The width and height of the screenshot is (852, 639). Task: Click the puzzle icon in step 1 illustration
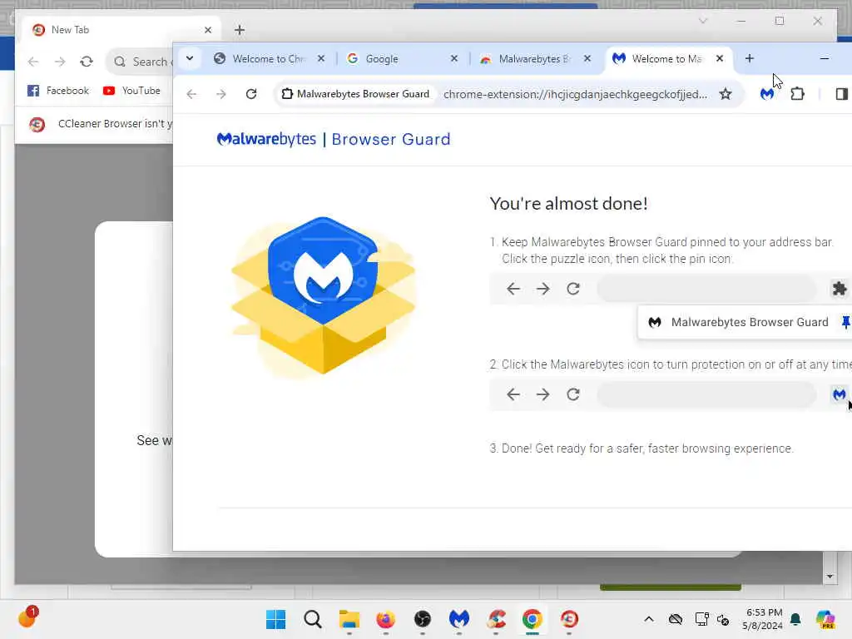click(839, 288)
